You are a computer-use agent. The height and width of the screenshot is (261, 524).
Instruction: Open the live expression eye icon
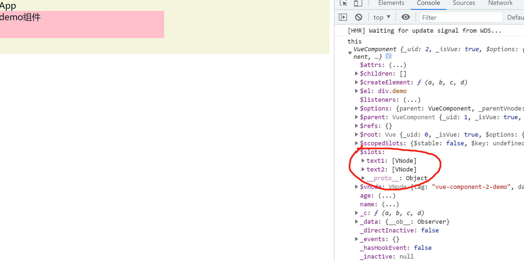[406, 17]
